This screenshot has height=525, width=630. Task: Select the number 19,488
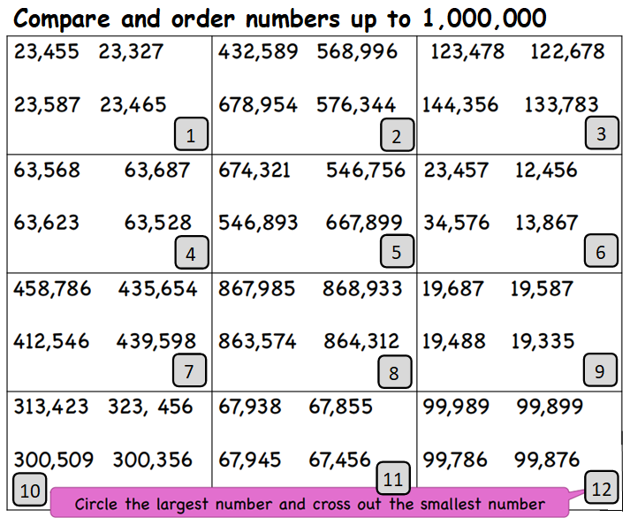click(x=454, y=341)
